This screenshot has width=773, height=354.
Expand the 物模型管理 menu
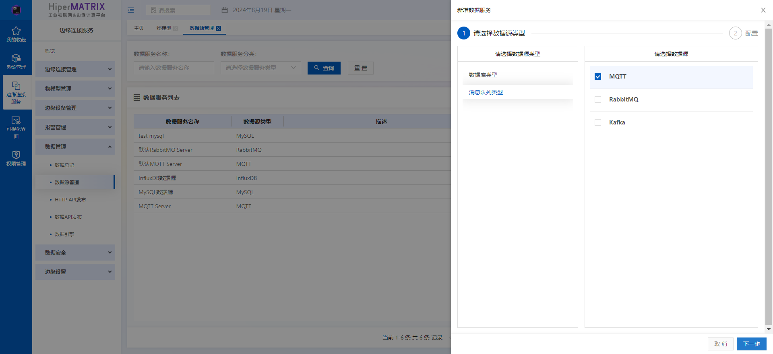point(75,89)
